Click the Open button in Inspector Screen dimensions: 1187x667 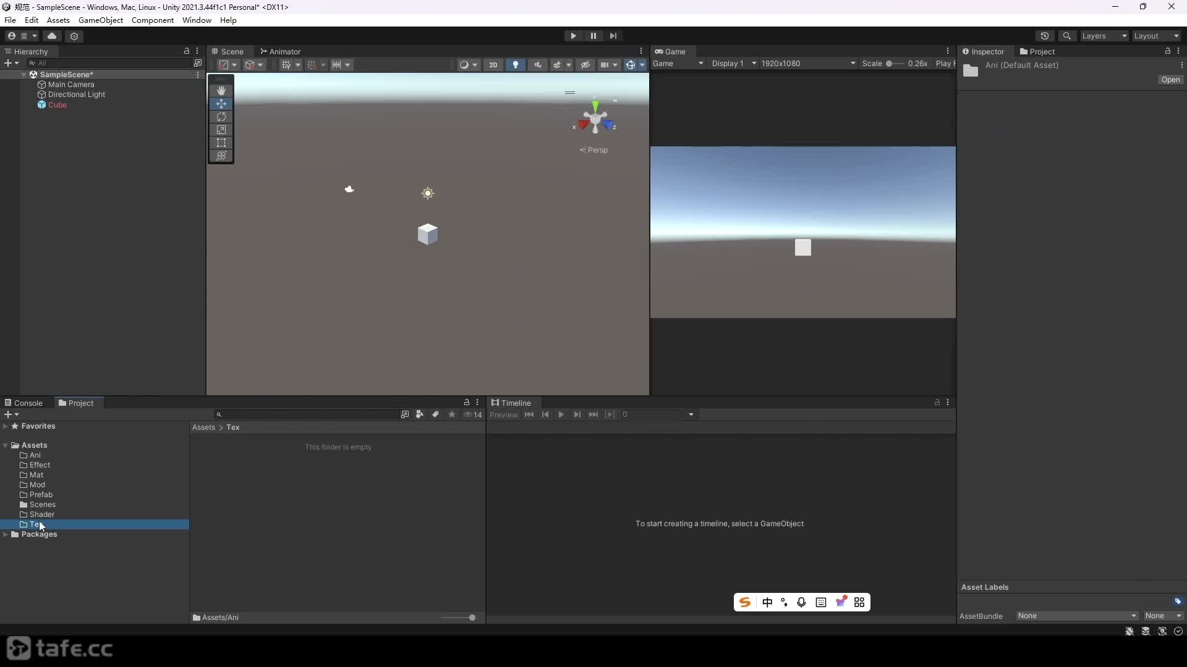tap(1170, 80)
